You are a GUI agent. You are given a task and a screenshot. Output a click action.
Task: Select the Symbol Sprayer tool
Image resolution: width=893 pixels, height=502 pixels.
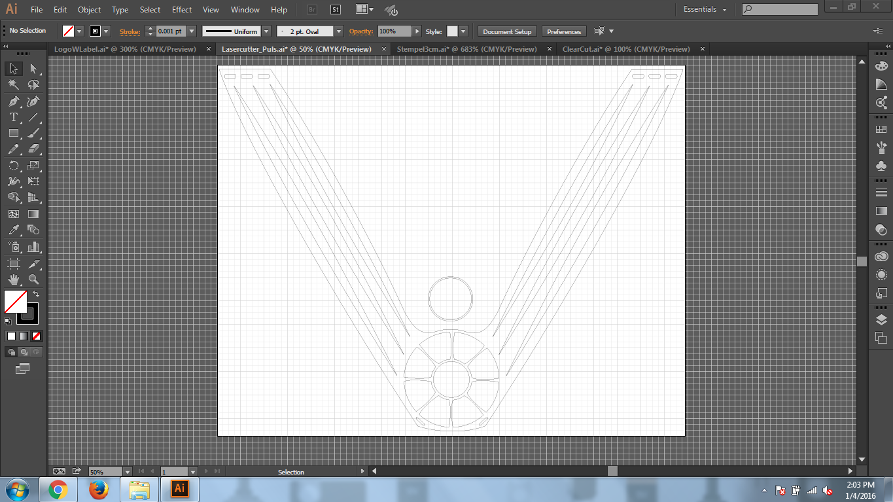[x=13, y=247]
